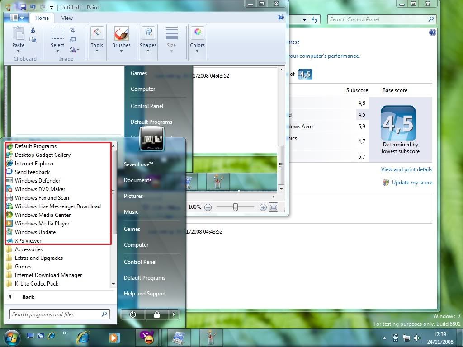Expand the shutdown options arrow
Image resolution: width=463 pixels, height=347 pixels.
pos(174,314)
